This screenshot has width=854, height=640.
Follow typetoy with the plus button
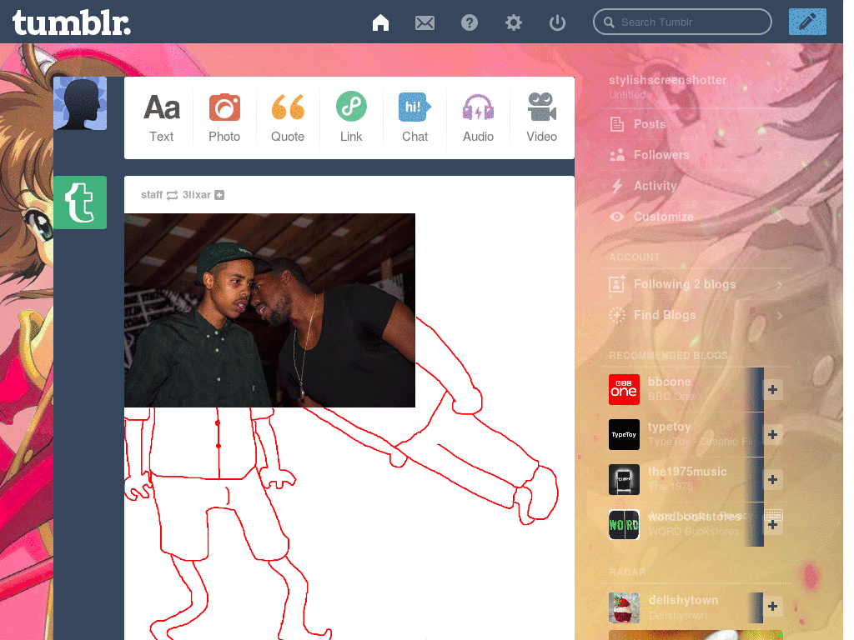(772, 435)
